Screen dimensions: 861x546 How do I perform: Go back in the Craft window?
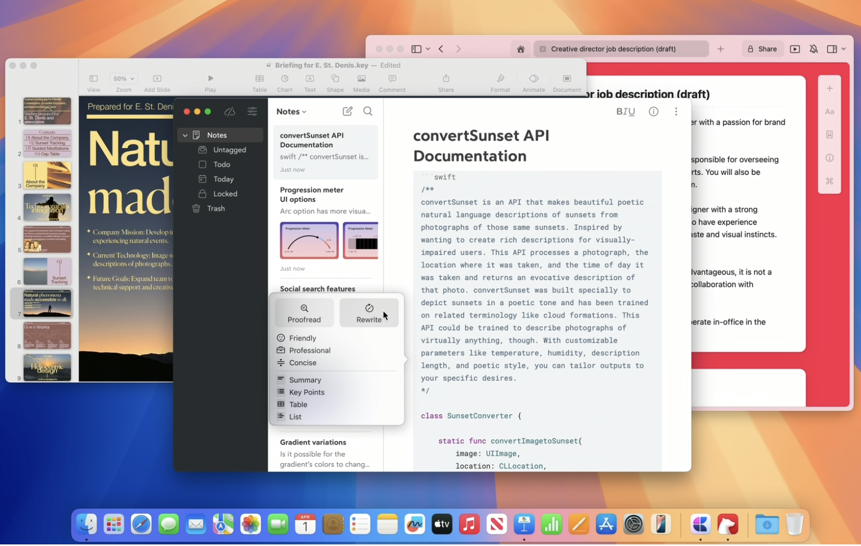(x=441, y=49)
